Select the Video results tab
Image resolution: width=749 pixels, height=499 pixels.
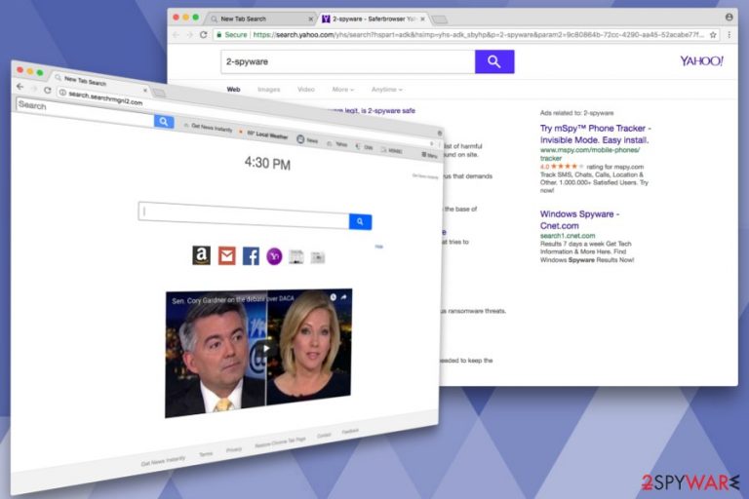point(306,90)
